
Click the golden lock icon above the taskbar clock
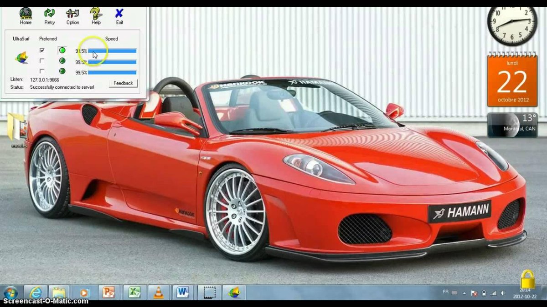pos(527,280)
